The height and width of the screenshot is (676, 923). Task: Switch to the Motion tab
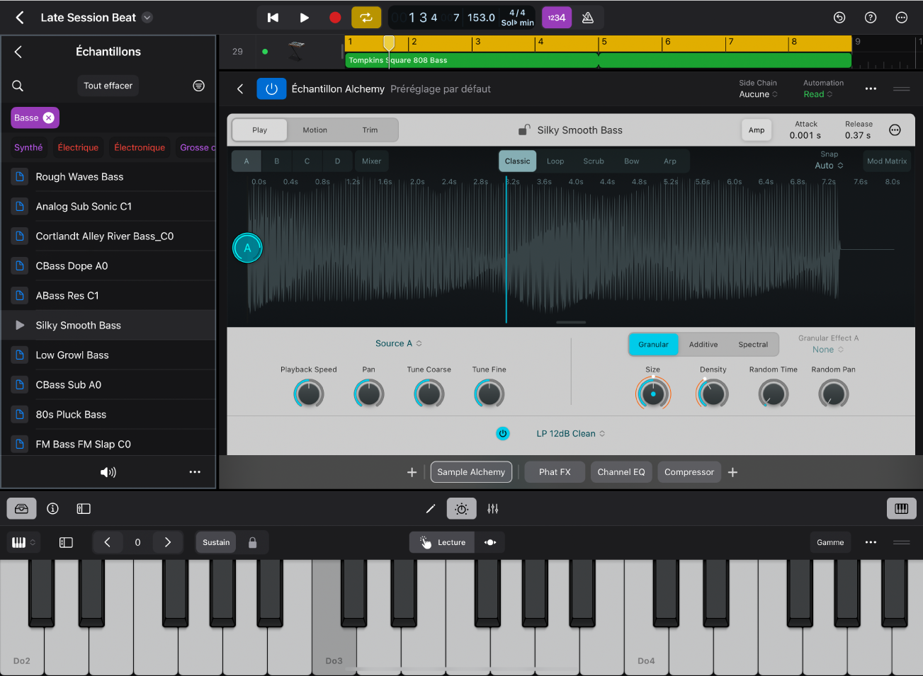[x=315, y=130]
